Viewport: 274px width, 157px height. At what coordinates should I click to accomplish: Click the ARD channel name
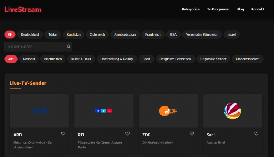18,135
